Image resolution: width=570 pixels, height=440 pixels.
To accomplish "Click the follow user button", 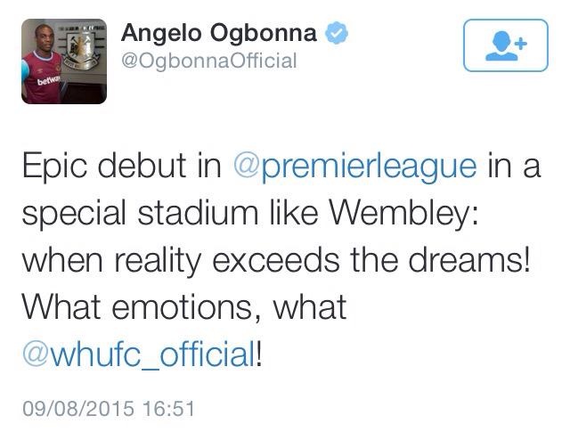I will coord(506,45).
